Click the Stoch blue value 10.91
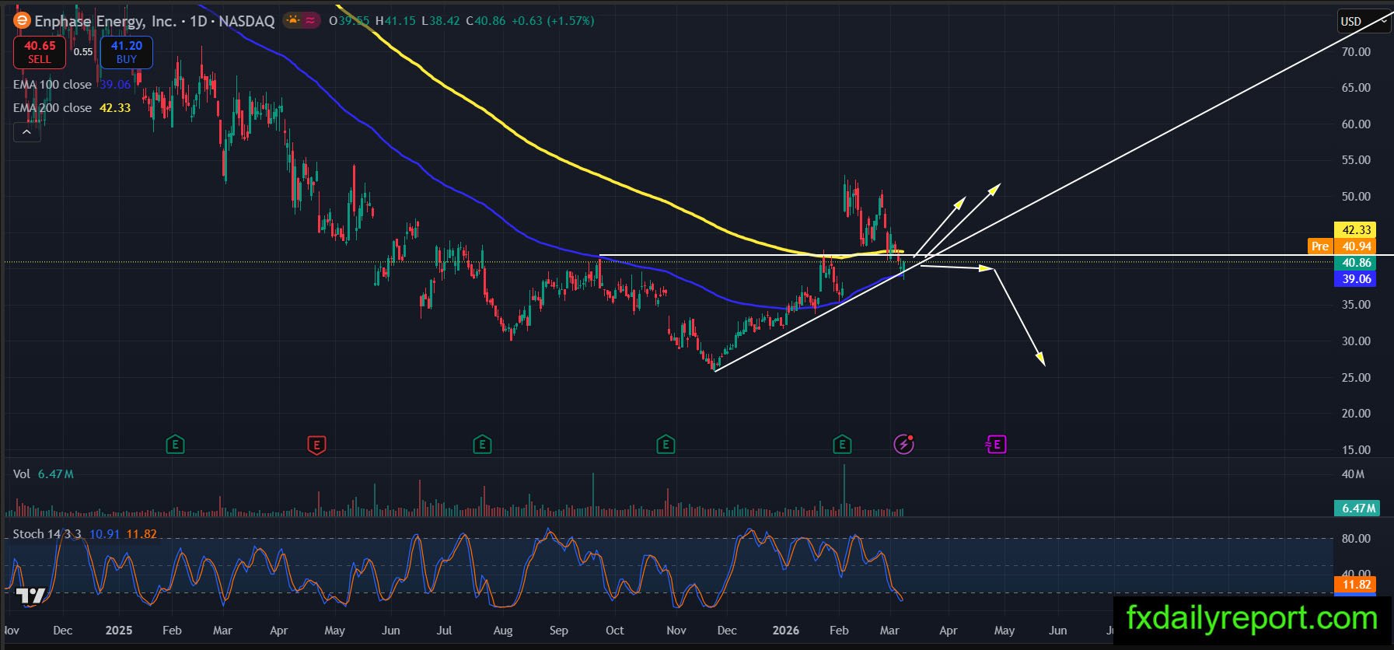The image size is (1394, 650). tap(105, 534)
